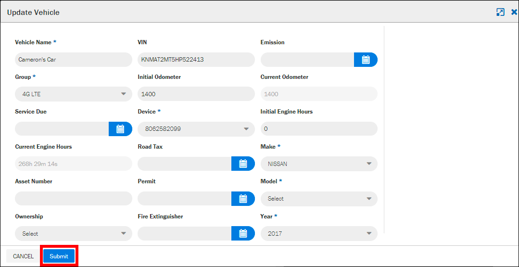Open the Permit calendar icon
Viewport: 519px width, 267px height.
(x=243, y=199)
